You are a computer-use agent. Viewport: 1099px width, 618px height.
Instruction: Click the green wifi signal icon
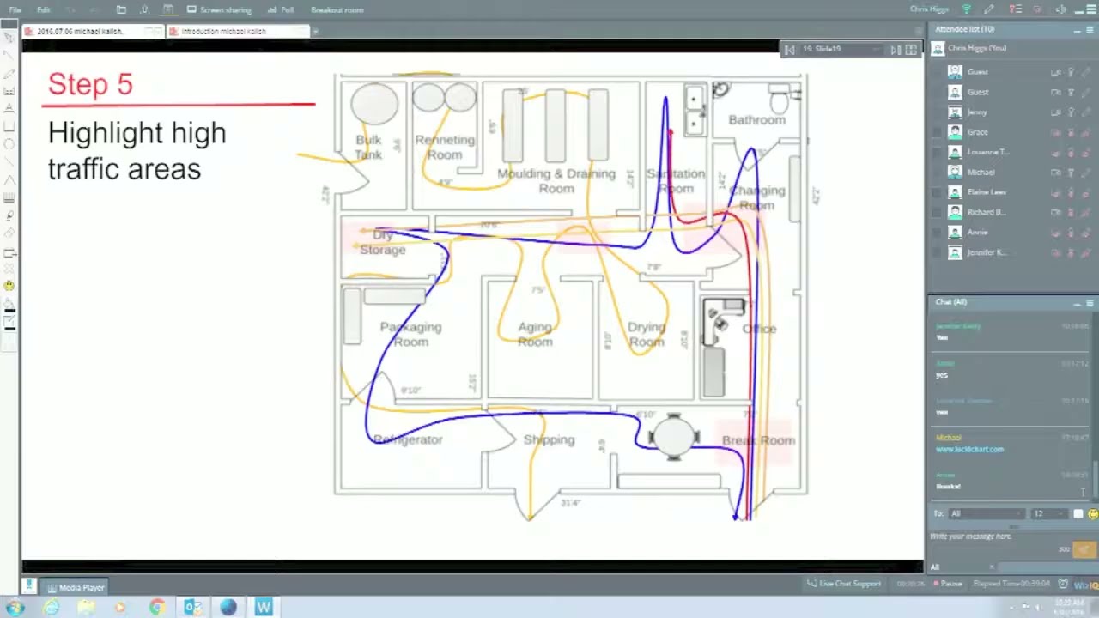pos(966,9)
